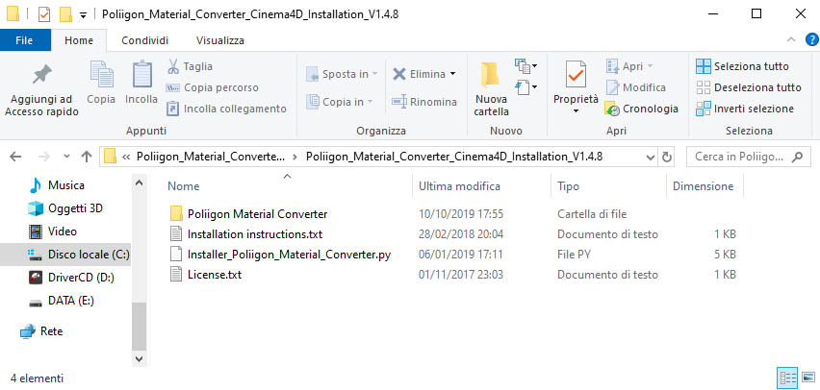Switch to details view icon in status bar
Viewport: 820px width, 390px height.
coord(788,377)
